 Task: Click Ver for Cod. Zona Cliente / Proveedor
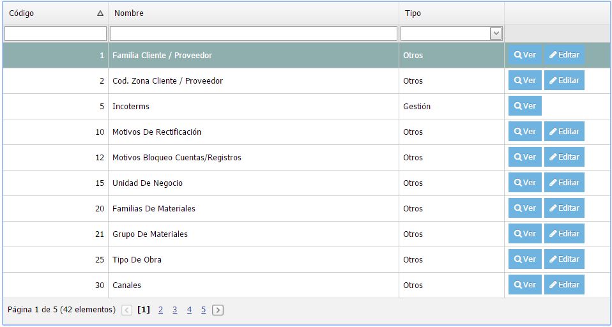click(x=524, y=80)
